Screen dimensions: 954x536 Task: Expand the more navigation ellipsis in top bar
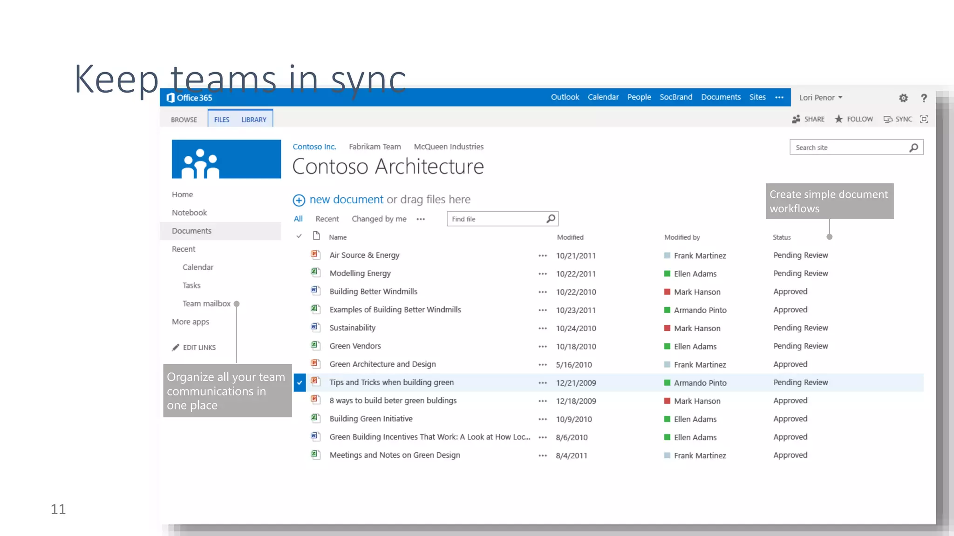(x=779, y=97)
